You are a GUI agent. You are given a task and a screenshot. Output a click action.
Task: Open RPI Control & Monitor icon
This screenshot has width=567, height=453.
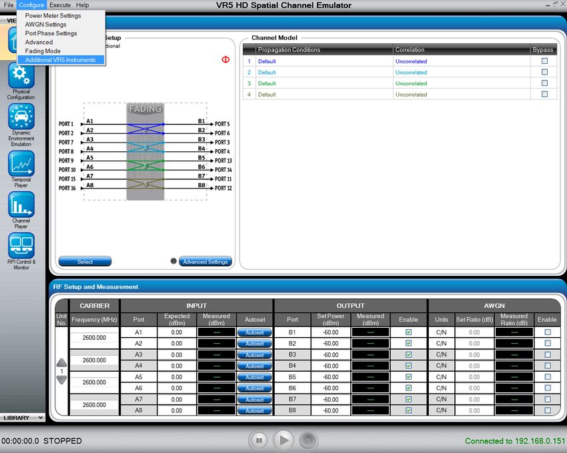point(21,246)
